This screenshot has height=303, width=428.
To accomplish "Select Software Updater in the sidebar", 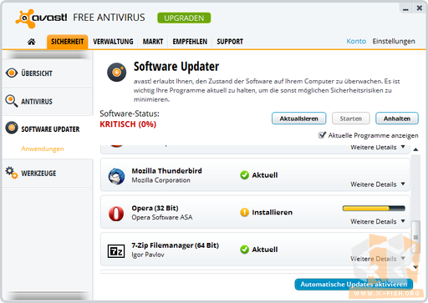I will pyautogui.click(x=47, y=129).
